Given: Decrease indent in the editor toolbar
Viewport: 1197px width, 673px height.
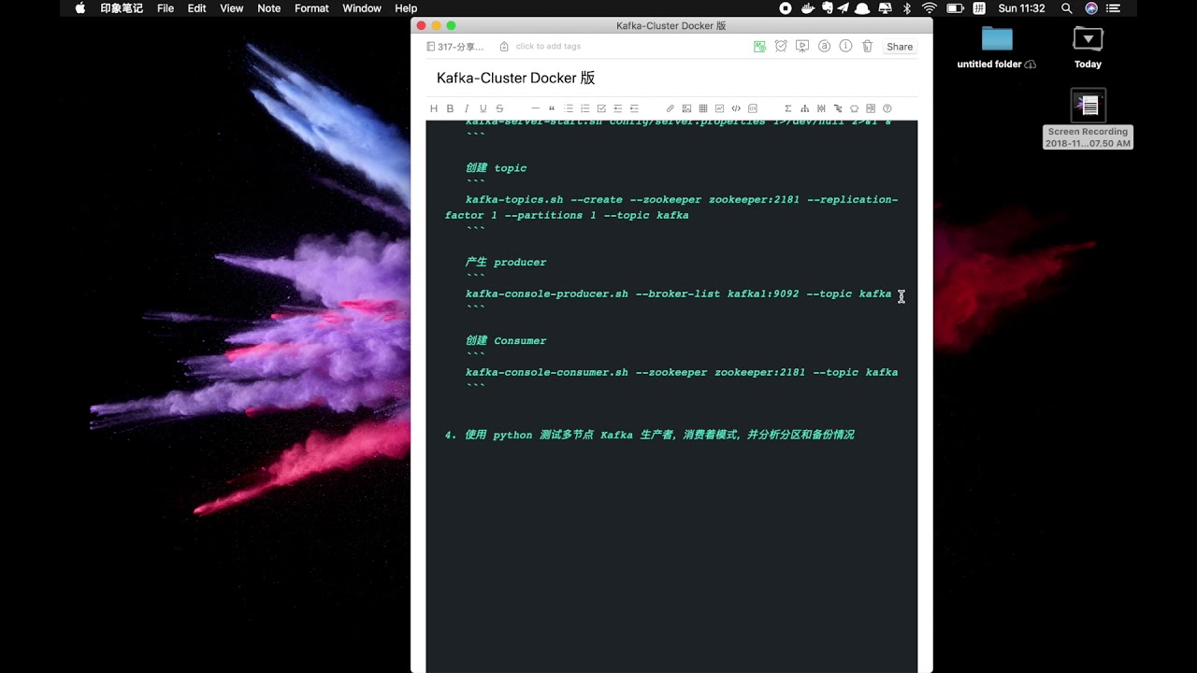Looking at the screenshot, I should coord(634,108).
